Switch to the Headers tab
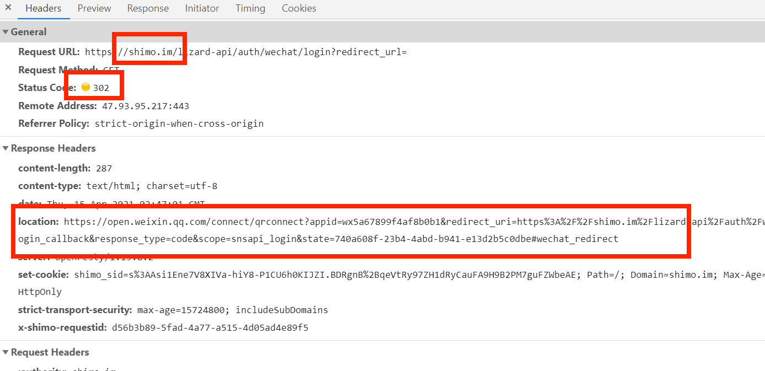This screenshot has width=765, height=371. [44, 8]
